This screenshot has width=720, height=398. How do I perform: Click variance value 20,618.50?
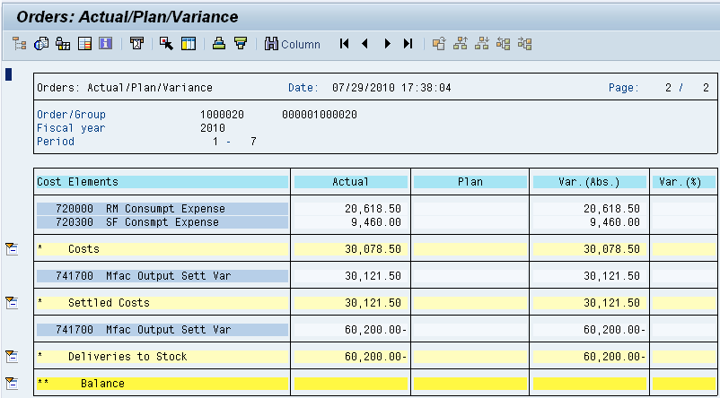[x=611, y=209]
